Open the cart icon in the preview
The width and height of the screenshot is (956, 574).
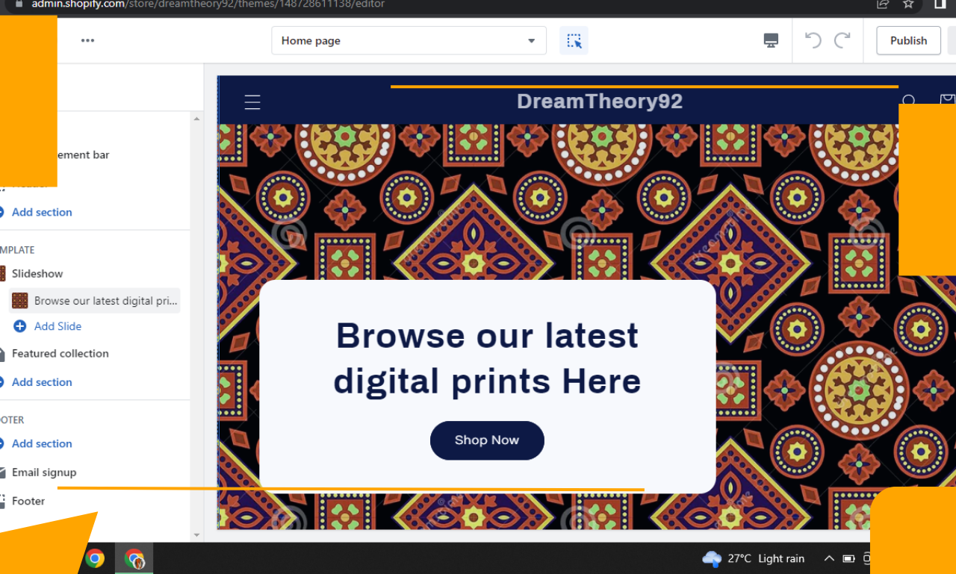[946, 99]
